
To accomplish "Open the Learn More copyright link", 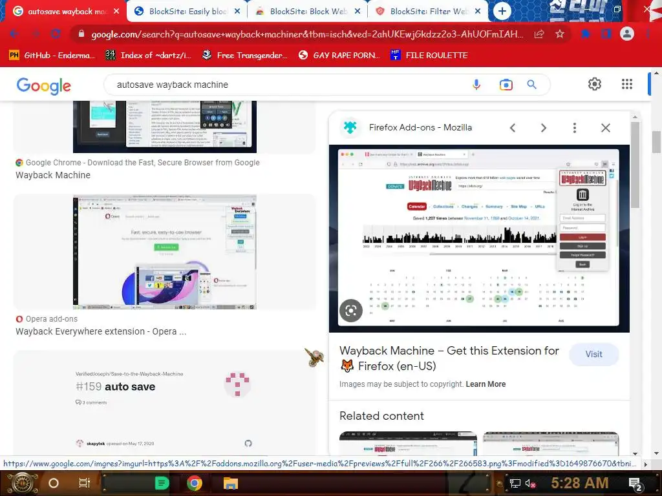I will pyautogui.click(x=486, y=384).
